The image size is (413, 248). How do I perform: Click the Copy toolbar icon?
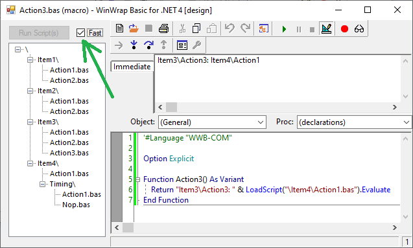[196, 28]
